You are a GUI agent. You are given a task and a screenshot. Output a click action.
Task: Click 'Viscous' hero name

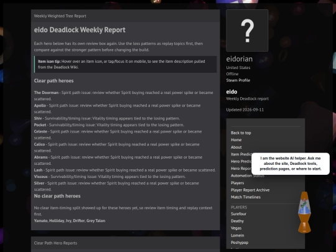[40, 177]
